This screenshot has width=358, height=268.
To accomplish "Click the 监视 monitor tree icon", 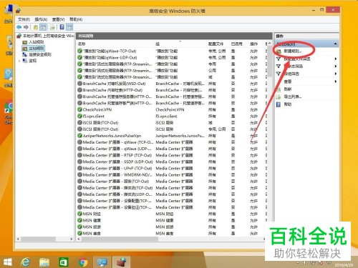I will coord(24,61).
